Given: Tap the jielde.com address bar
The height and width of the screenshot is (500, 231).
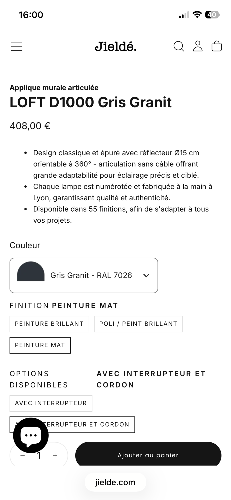Looking at the screenshot, I should point(115,482).
